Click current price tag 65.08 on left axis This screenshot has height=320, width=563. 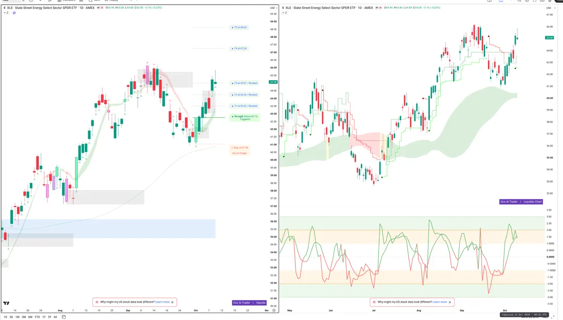[x=273, y=82]
